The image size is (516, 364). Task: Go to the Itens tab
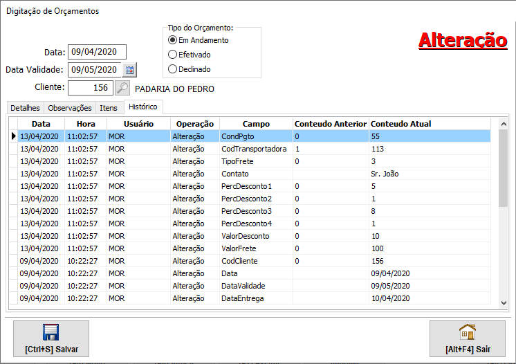109,108
